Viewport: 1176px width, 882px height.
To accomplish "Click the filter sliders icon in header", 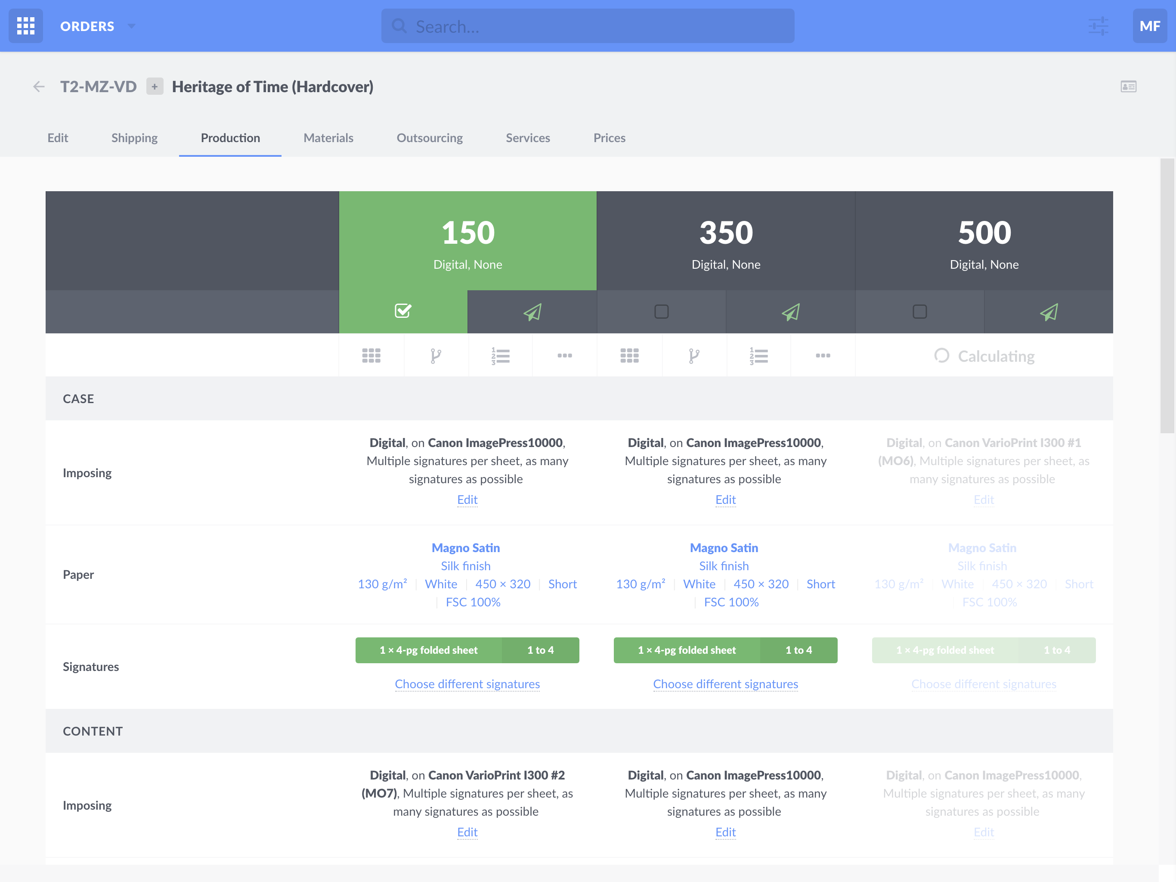I will click(x=1098, y=25).
